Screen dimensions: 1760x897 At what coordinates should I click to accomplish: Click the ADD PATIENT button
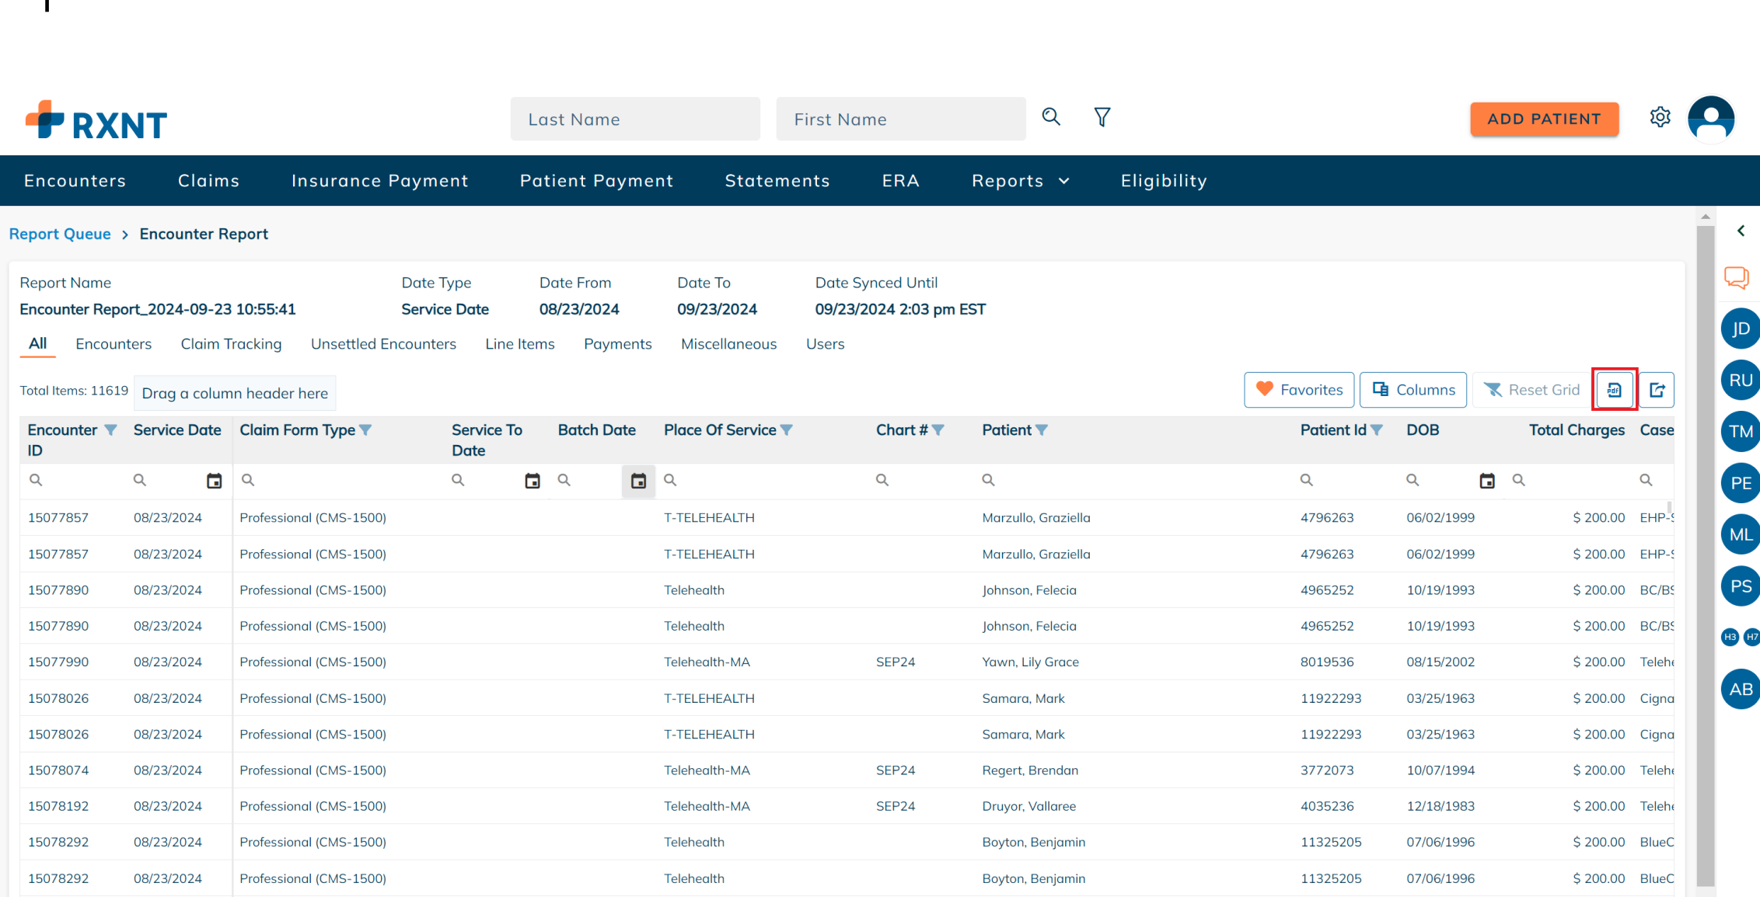1544,119
